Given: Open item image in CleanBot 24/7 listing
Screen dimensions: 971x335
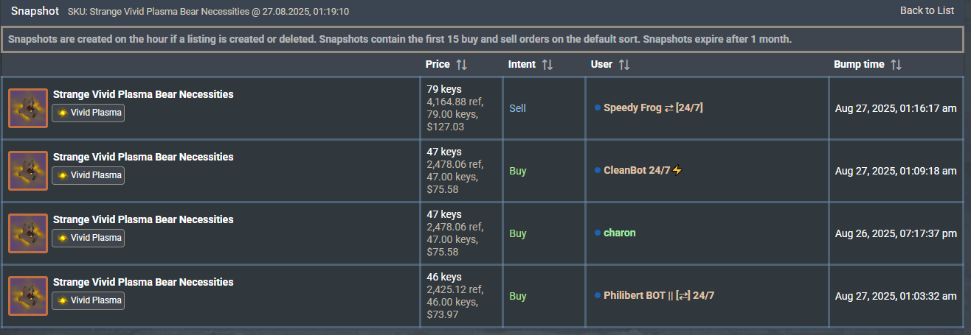Looking at the screenshot, I should pos(28,171).
